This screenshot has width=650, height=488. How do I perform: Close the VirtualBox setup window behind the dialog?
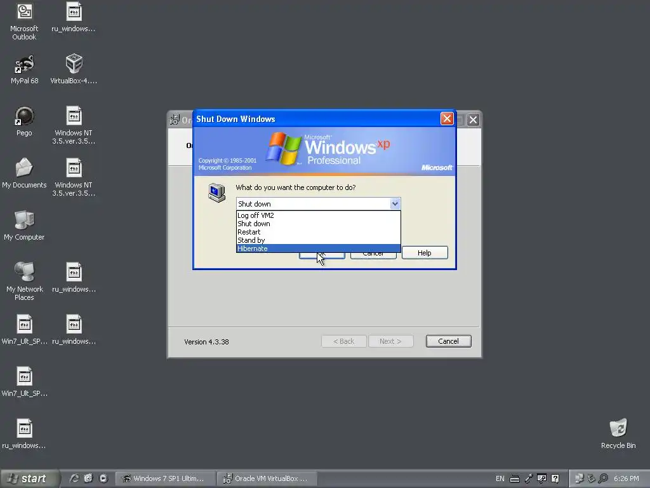[473, 120]
